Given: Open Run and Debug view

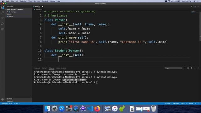Looking at the screenshot, I should [x=3, y=24].
